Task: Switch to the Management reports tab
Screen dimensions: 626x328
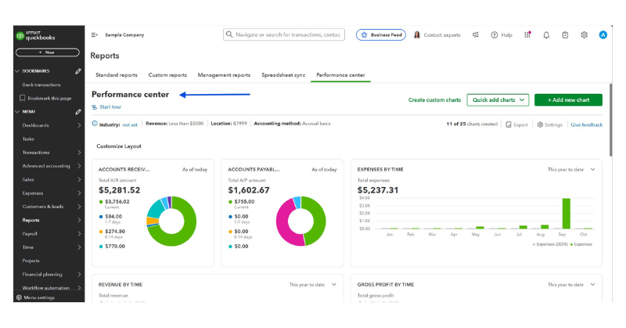Action: pyautogui.click(x=224, y=75)
